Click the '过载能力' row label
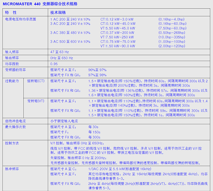The height and width of the screenshot is (191, 213). (12, 81)
